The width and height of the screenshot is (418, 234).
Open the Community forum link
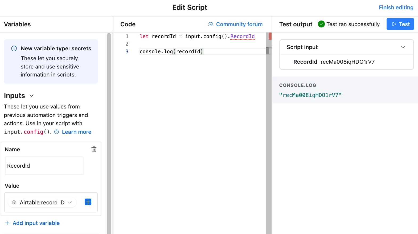tap(239, 24)
